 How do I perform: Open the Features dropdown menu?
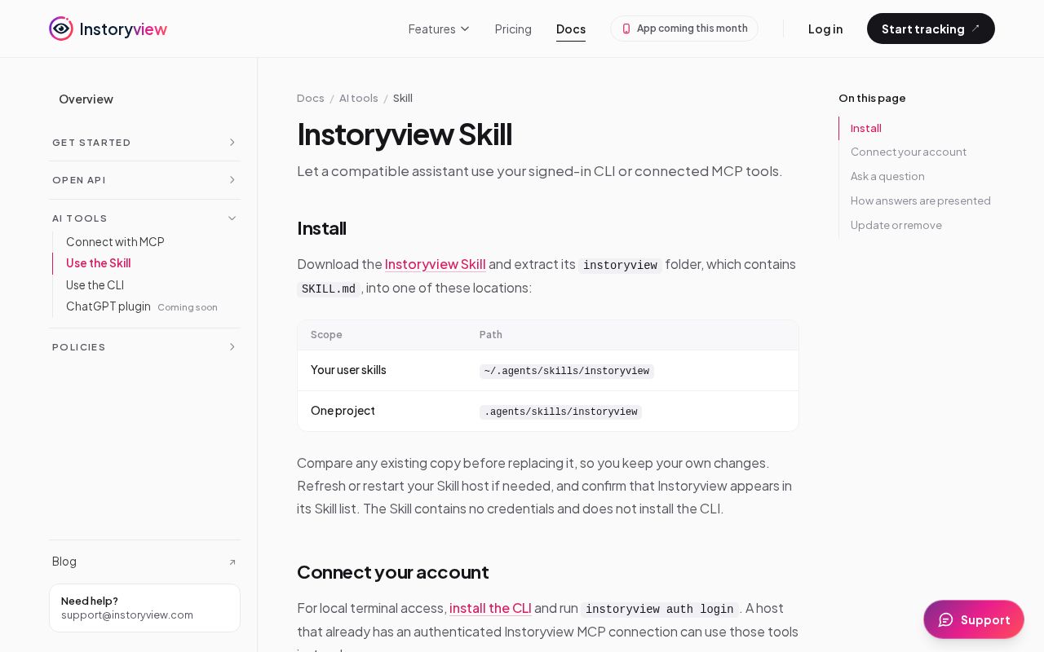click(x=440, y=29)
